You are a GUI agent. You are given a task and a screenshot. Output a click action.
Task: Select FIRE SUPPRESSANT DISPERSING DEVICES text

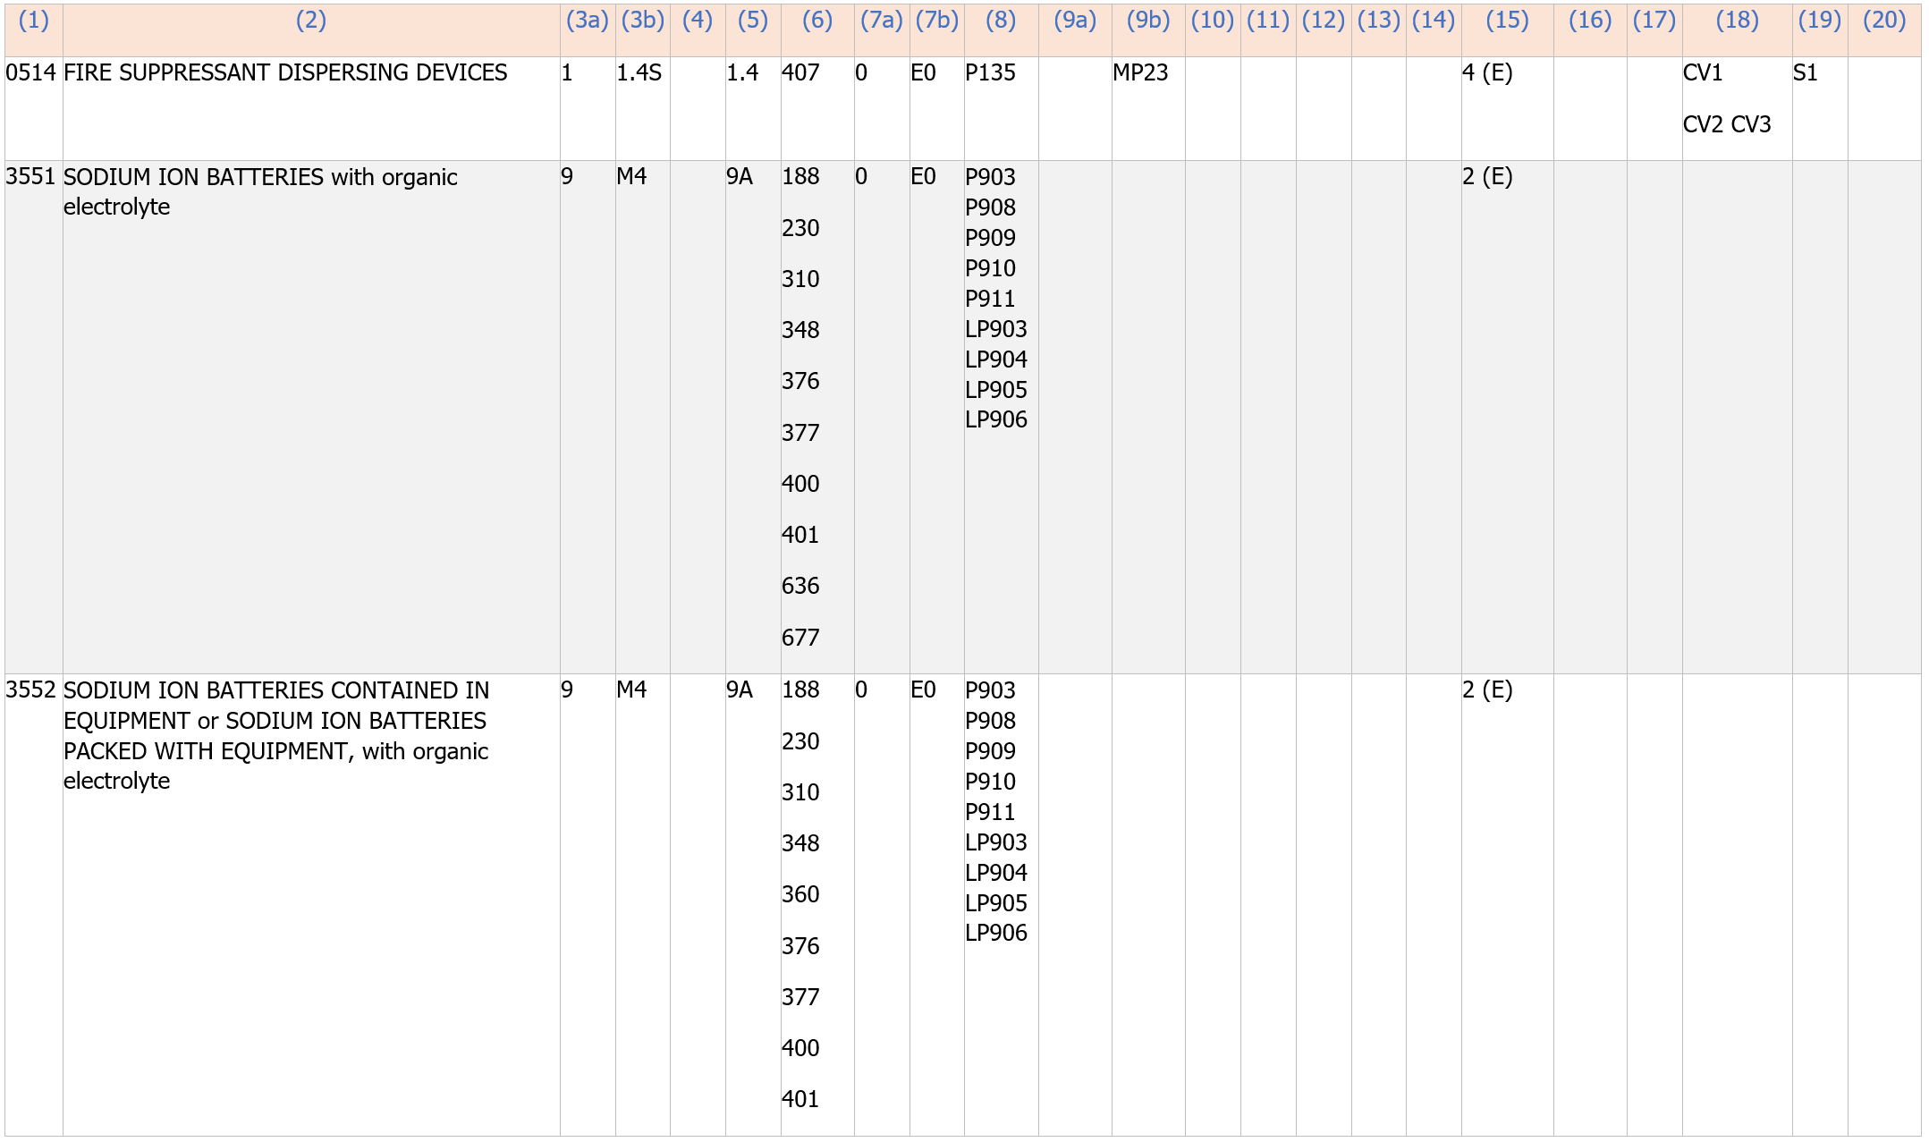(285, 73)
